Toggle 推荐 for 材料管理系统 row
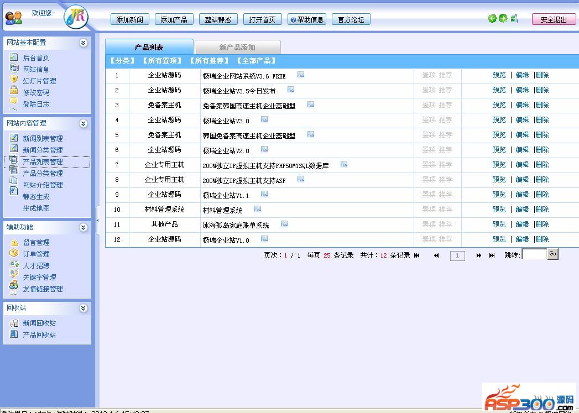 pyautogui.click(x=445, y=210)
